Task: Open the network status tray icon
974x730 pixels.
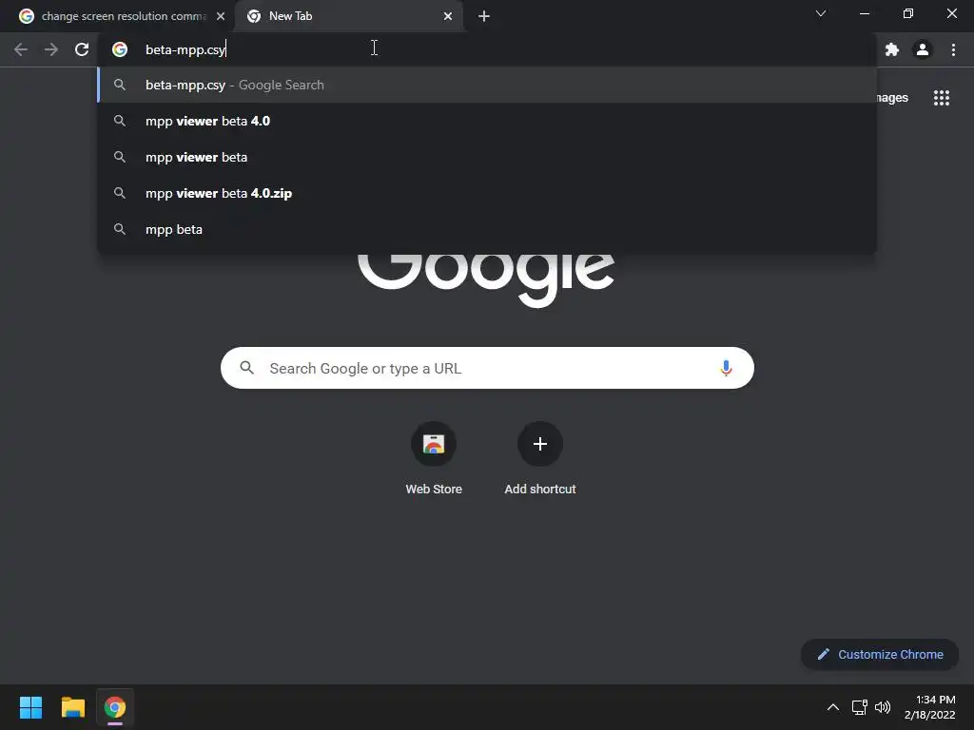Action: 860,707
